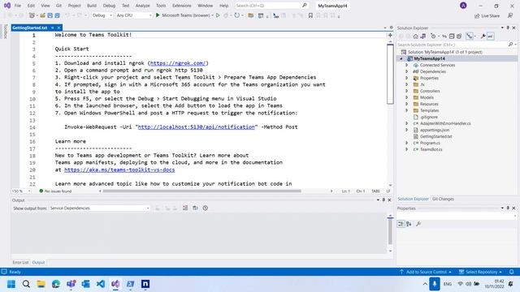Click the editor horizontal scrollbar thumb
This screenshot has height=292, width=520.
[202, 191]
